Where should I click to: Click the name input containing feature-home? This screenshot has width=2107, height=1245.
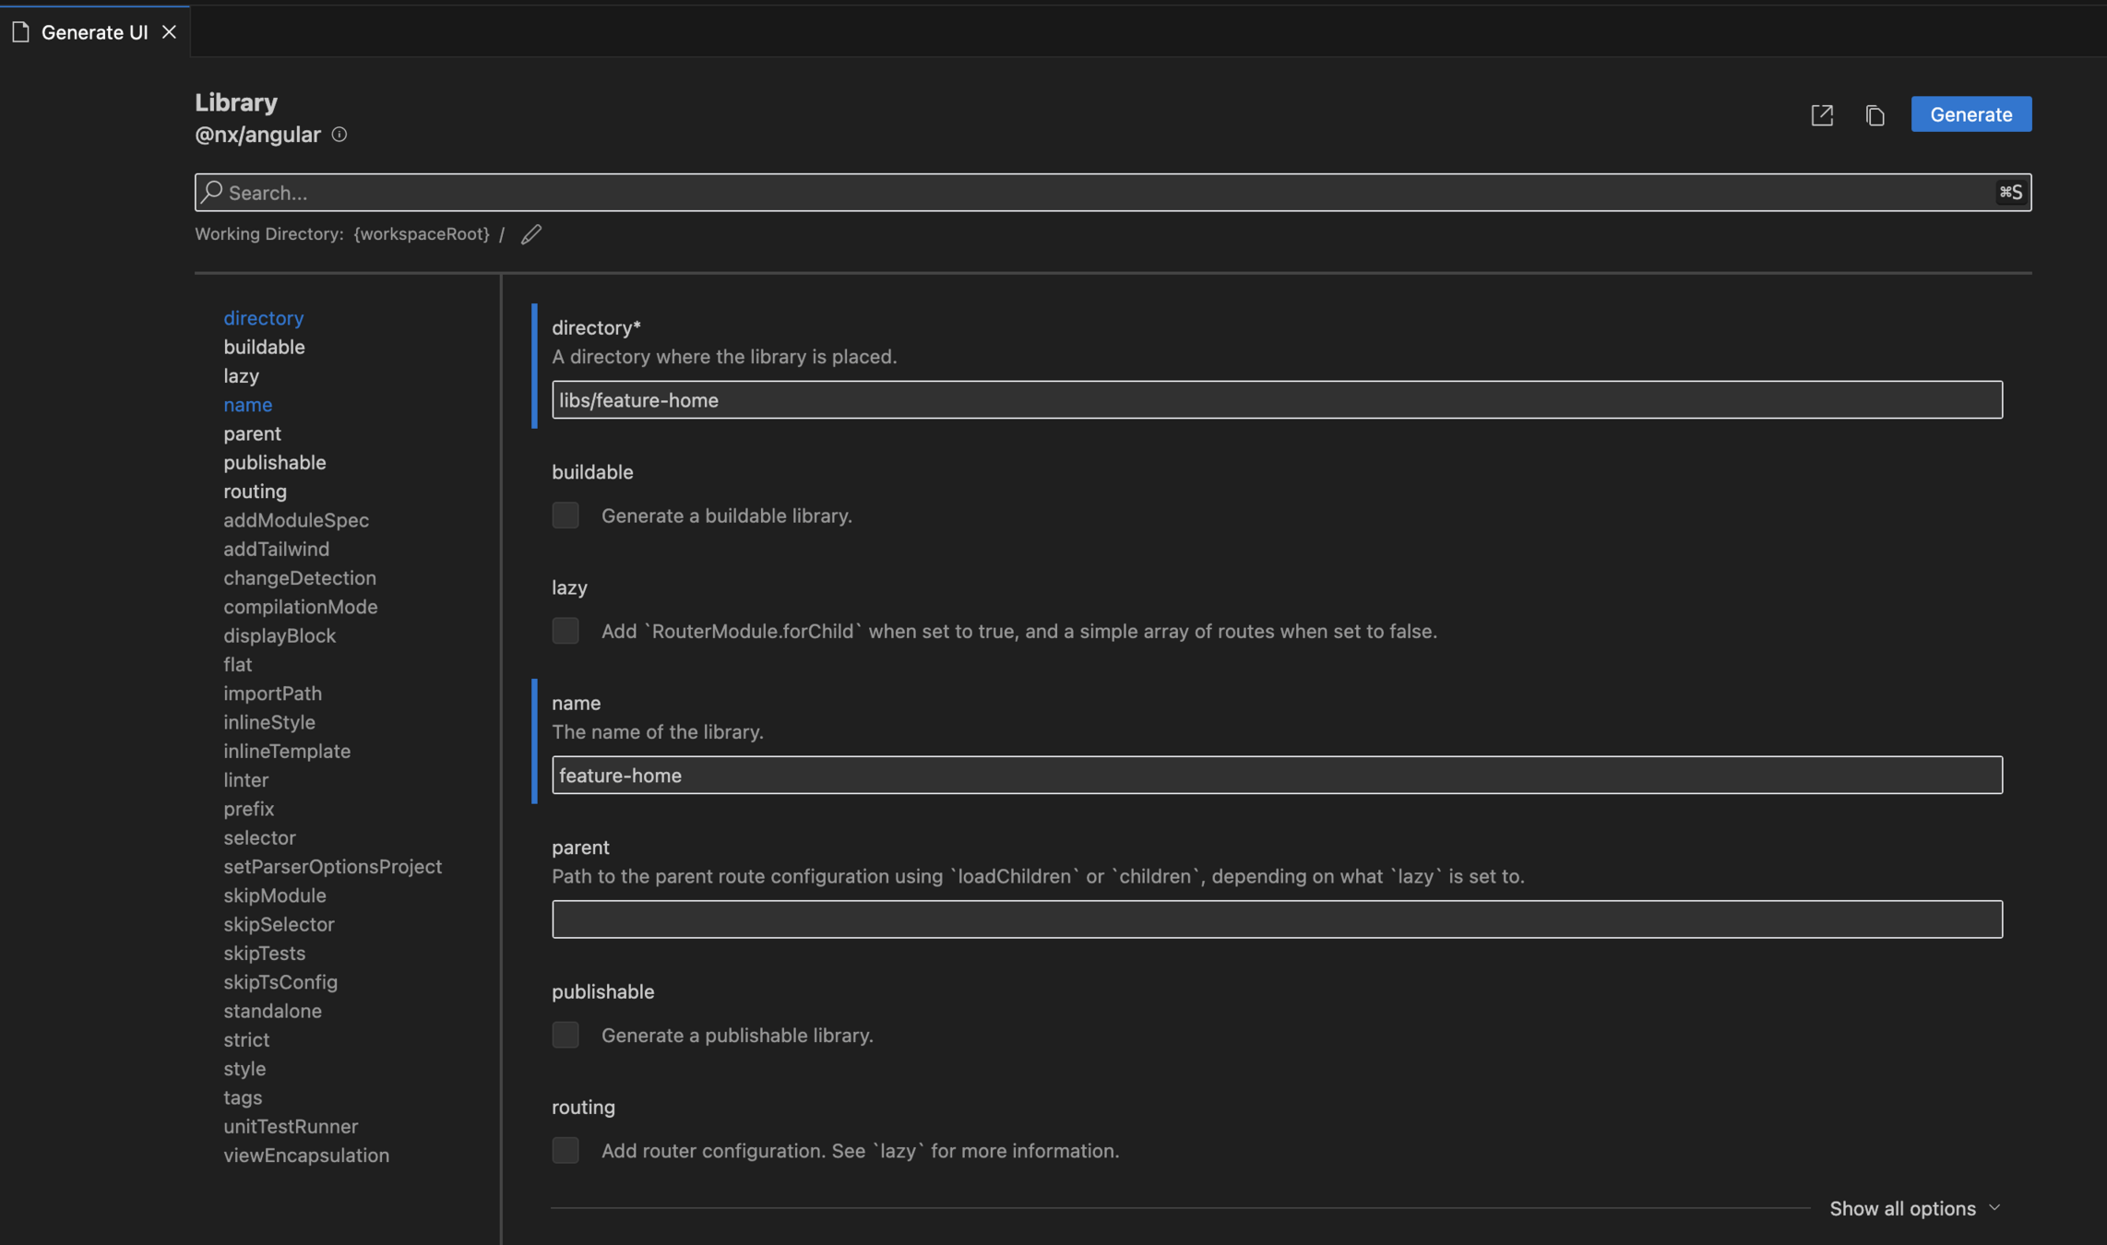click(1277, 776)
